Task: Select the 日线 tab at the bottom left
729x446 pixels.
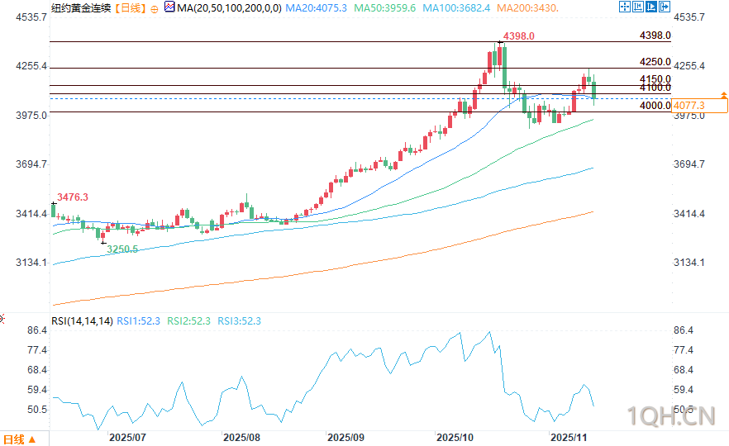Action: [x=12, y=438]
